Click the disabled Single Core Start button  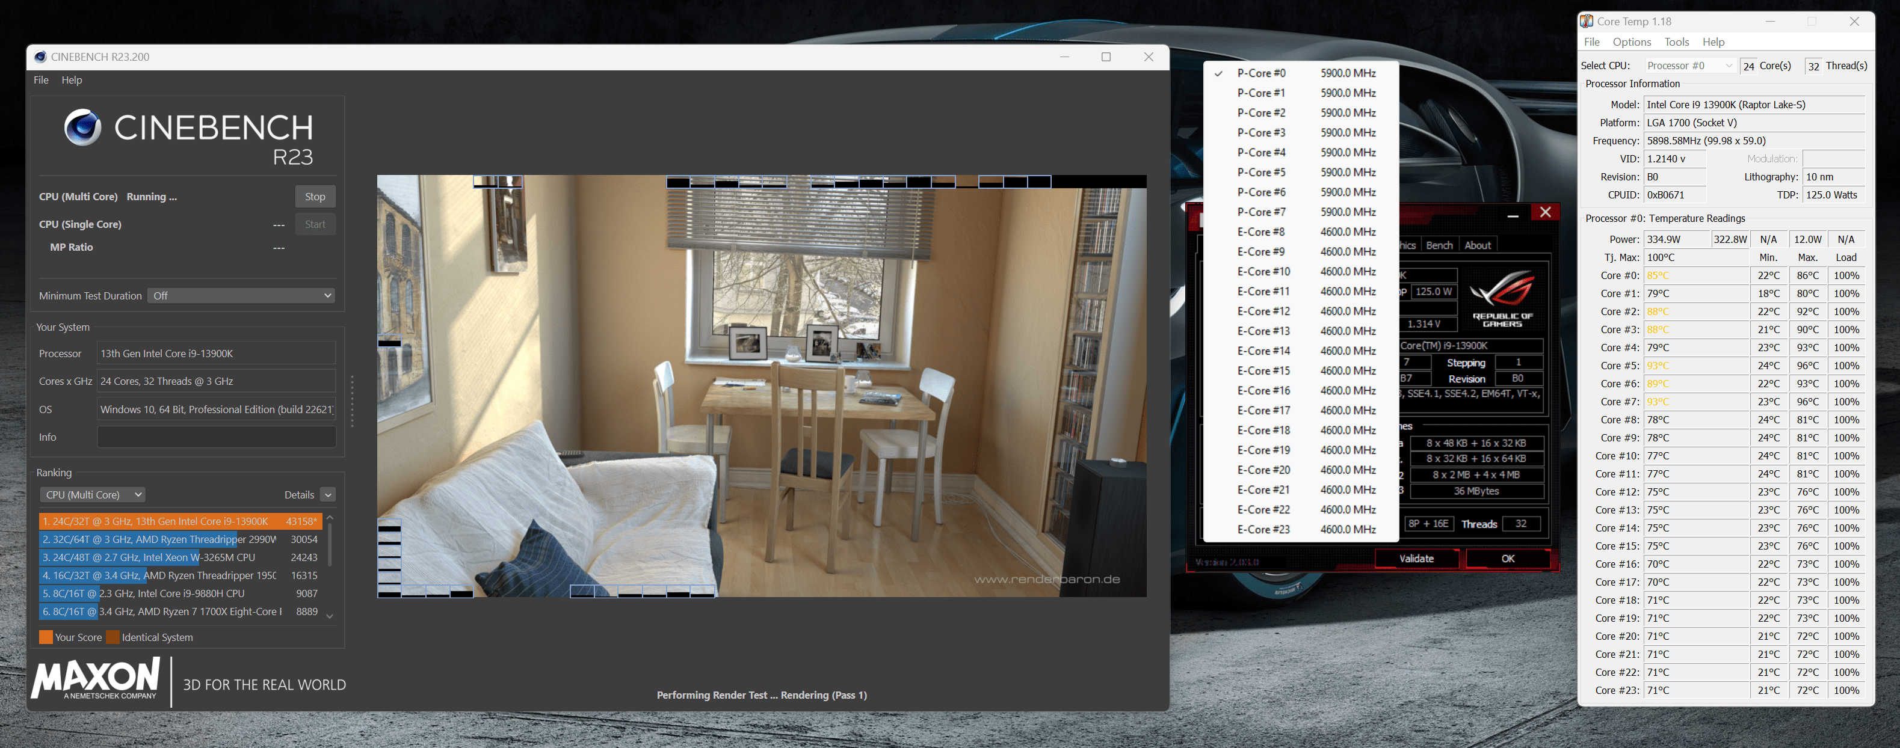pos(315,224)
